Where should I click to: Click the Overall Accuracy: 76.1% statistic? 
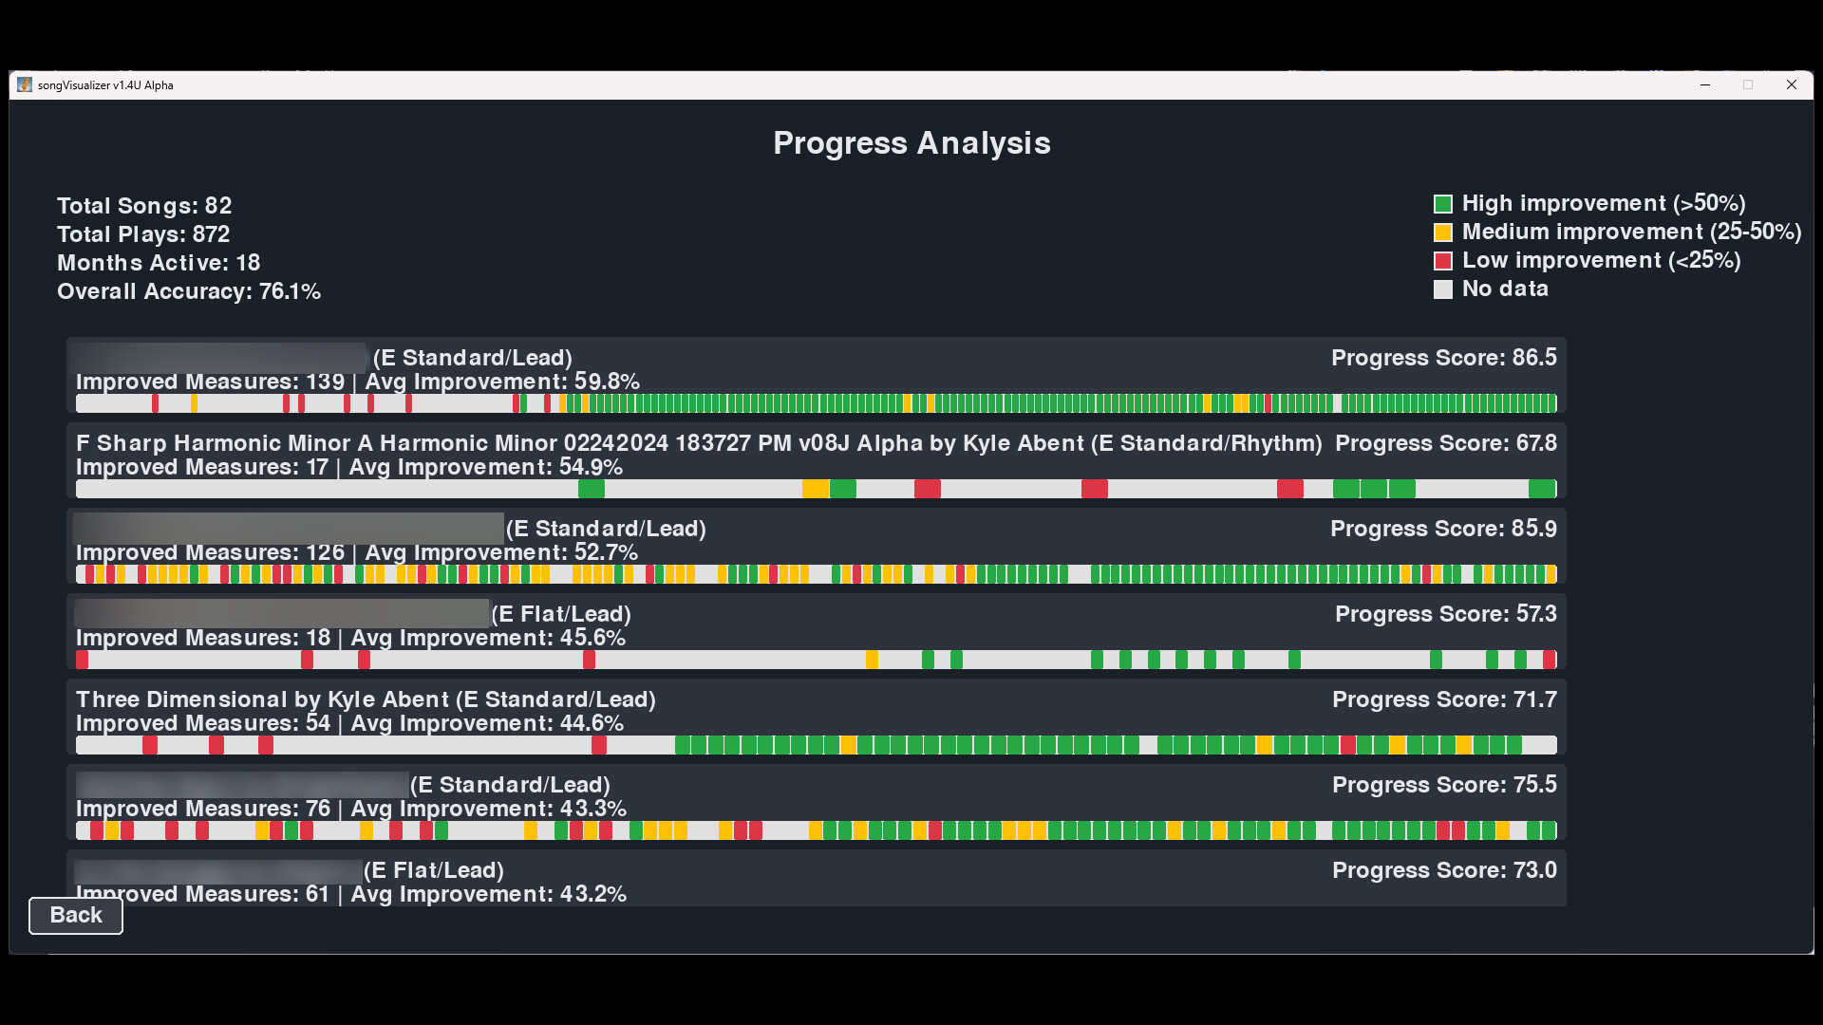189,291
